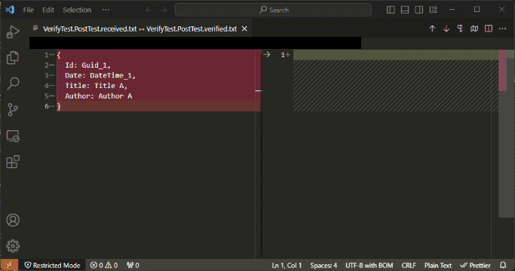Click Ln 1, Col 1 status
Viewport: 515px width, 271px height.
coord(287,265)
